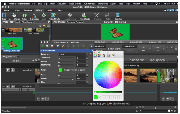The width and height of the screenshot is (180, 114).
Task: Delete selected clip with the trash bin icon
Action: click(40, 26)
